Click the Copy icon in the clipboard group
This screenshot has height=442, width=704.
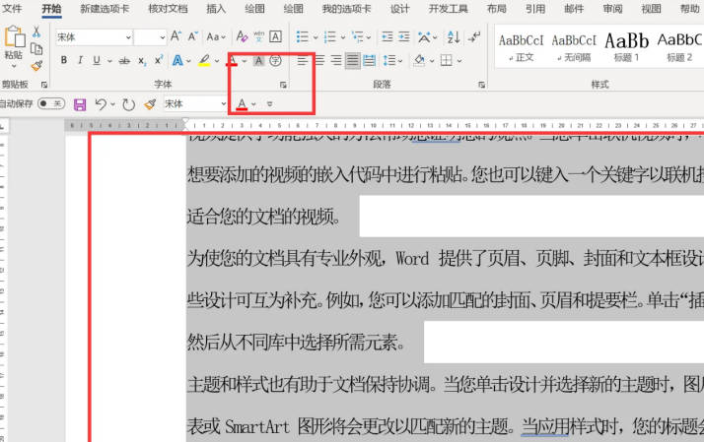(x=36, y=48)
